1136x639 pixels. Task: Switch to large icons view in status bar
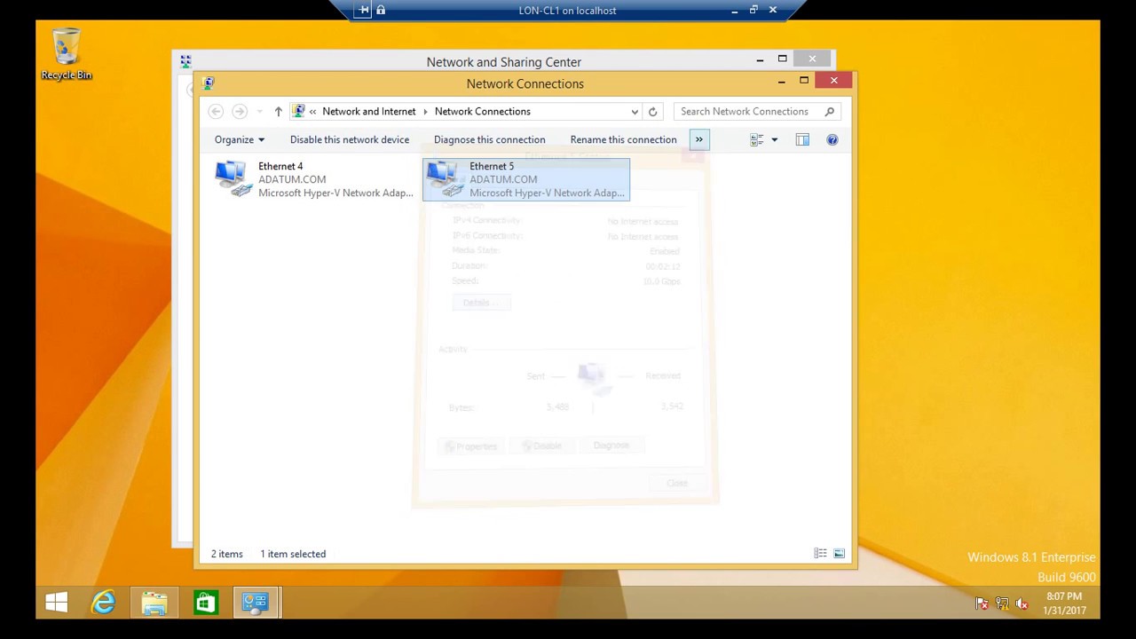[839, 554]
